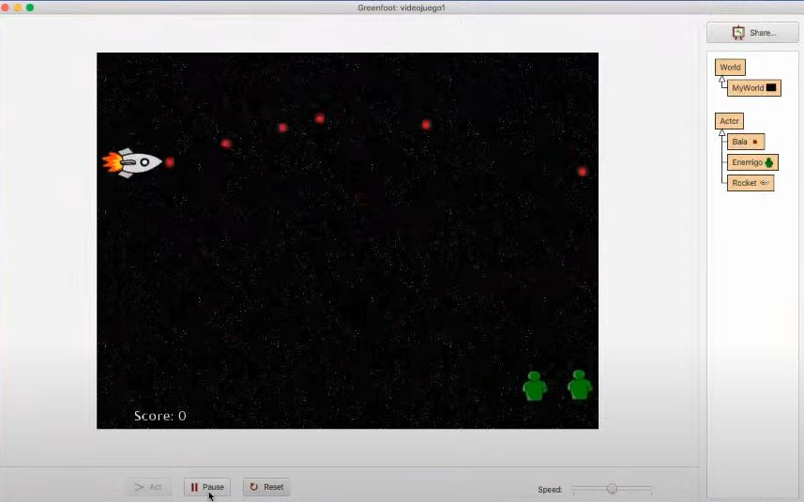804x502 pixels.
Task: Click the rocket ship in the world
Action: pyautogui.click(x=132, y=162)
